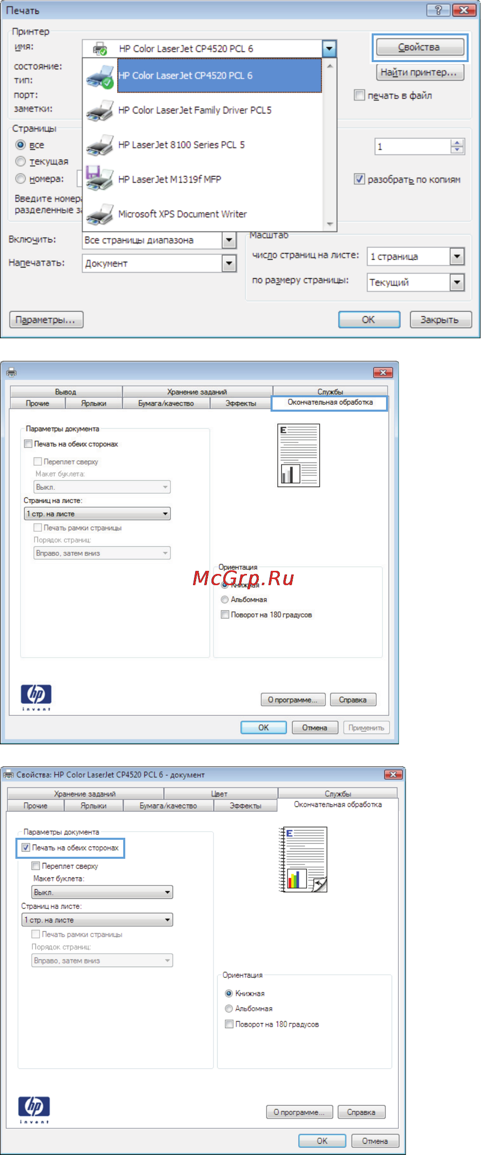This screenshot has width=481, height=1155.
Task: Open Прочие tab in Свойства document dialog
Action: [x=35, y=806]
